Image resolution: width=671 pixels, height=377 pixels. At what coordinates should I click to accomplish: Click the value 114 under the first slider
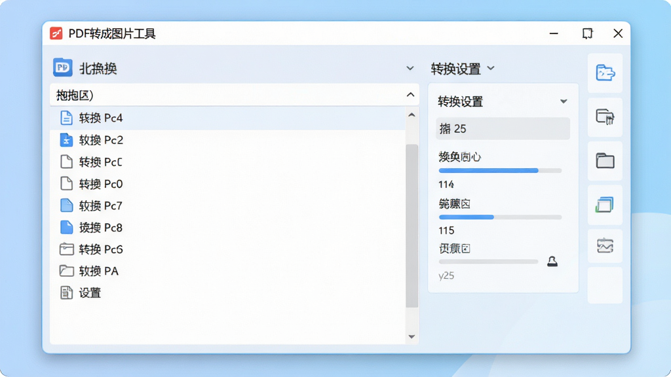[446, 185]
